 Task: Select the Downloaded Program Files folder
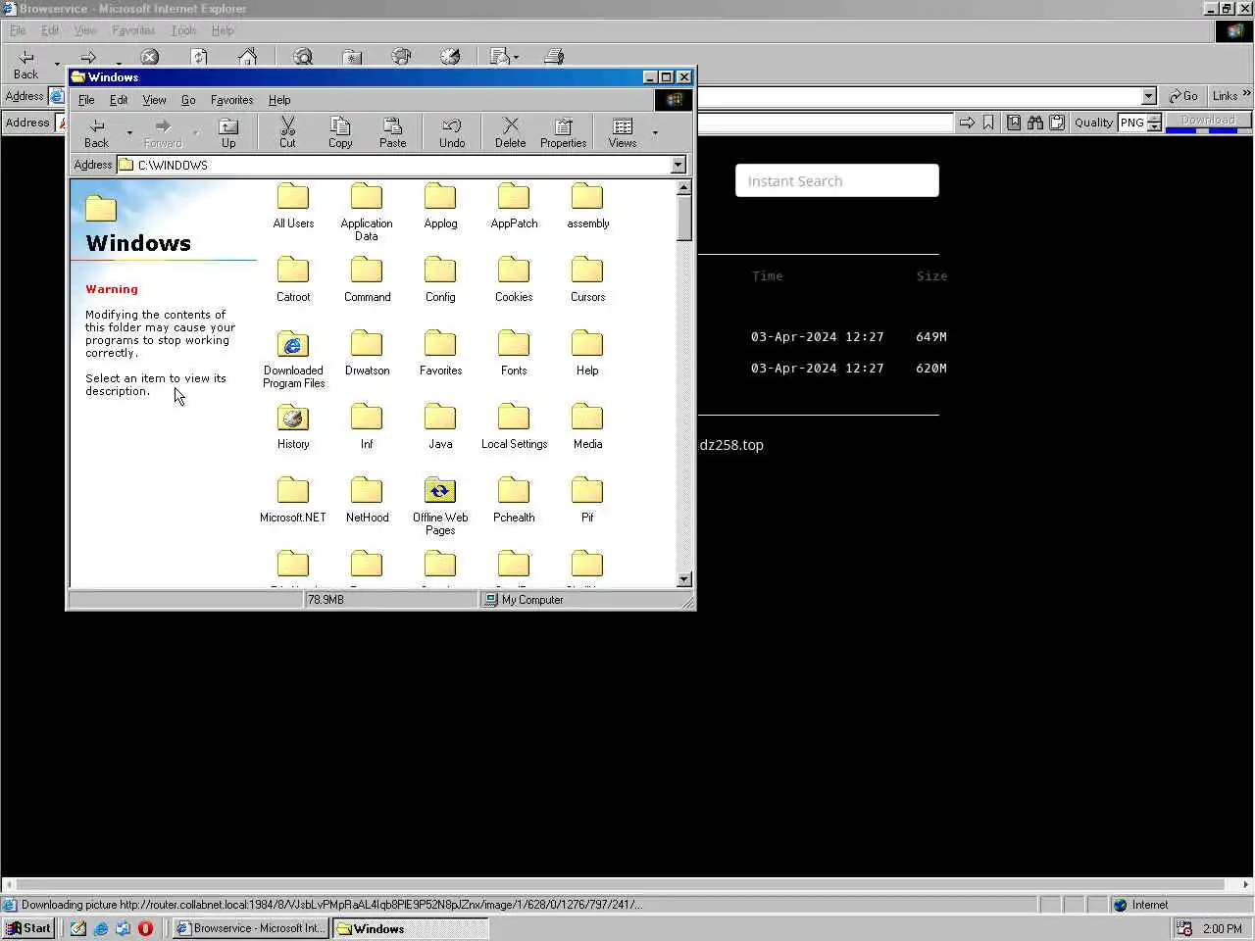coord(293,360)
